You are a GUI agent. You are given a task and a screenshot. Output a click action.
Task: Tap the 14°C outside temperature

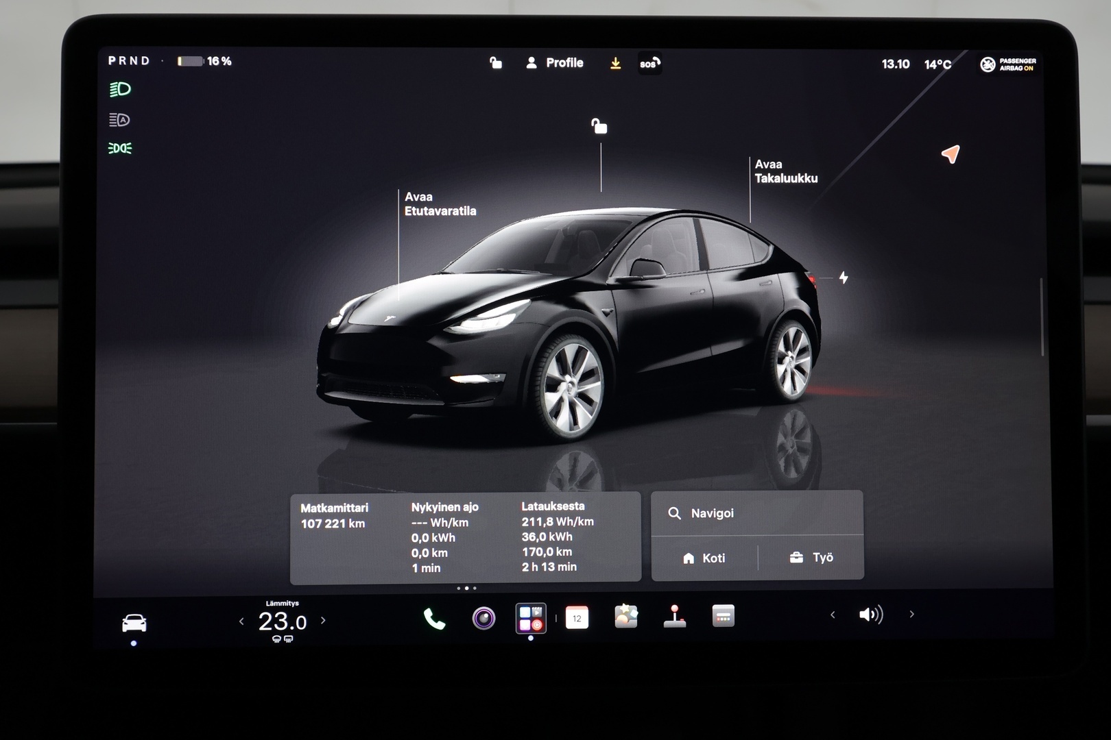[937, 64]
